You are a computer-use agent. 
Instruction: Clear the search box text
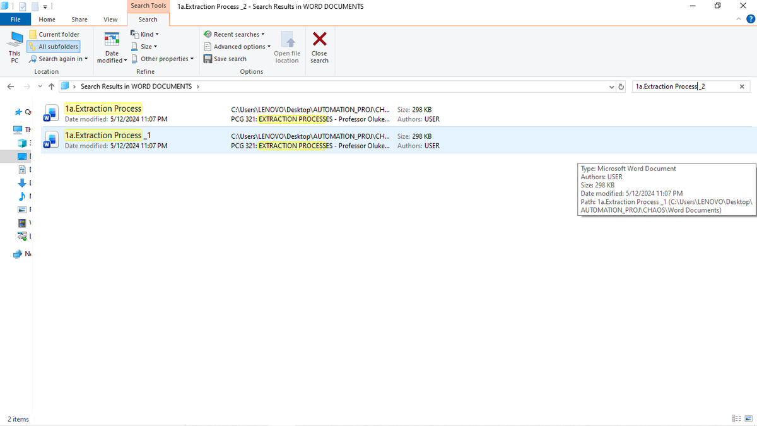742,86
